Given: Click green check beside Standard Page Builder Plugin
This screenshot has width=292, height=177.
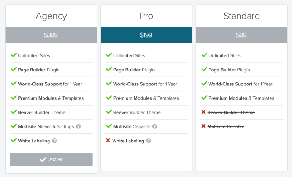Looking at the screenshot, I should click(204, 69).
